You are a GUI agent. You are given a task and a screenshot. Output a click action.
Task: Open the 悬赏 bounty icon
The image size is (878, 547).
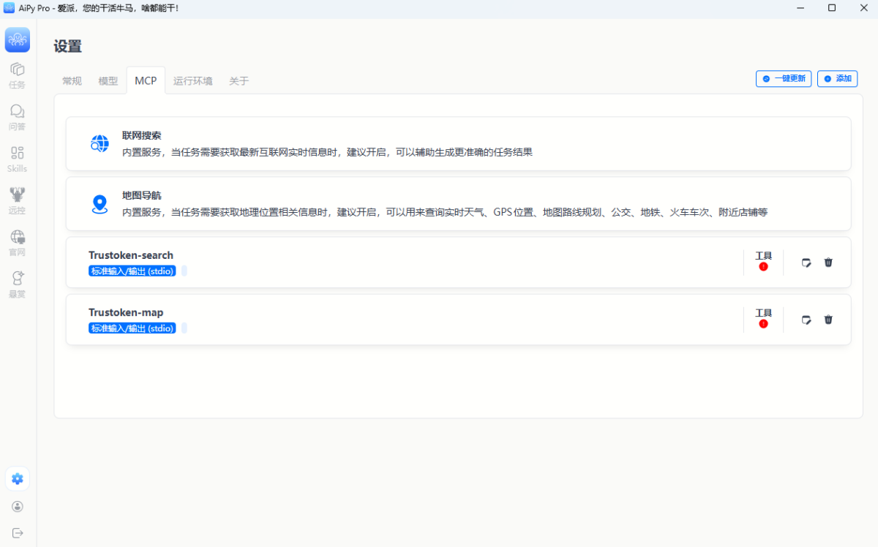(x=17, y=279)
